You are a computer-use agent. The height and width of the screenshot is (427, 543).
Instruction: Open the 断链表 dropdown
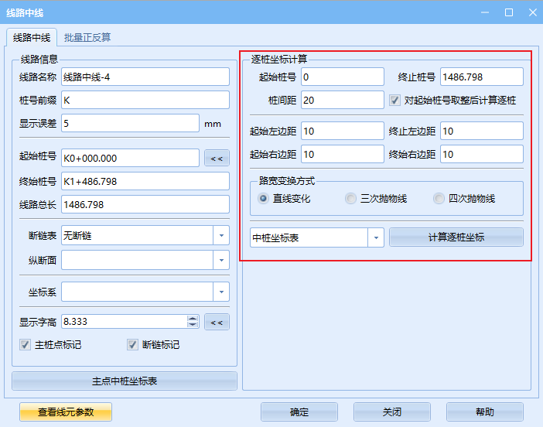pos(221,235)
